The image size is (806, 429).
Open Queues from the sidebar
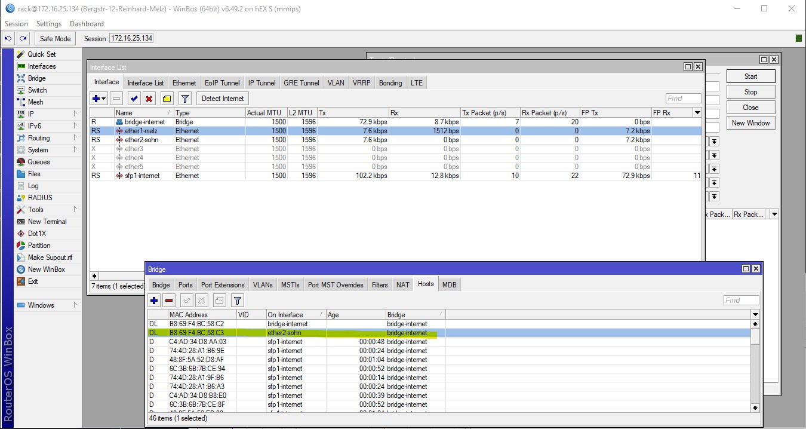coord(38,162)
